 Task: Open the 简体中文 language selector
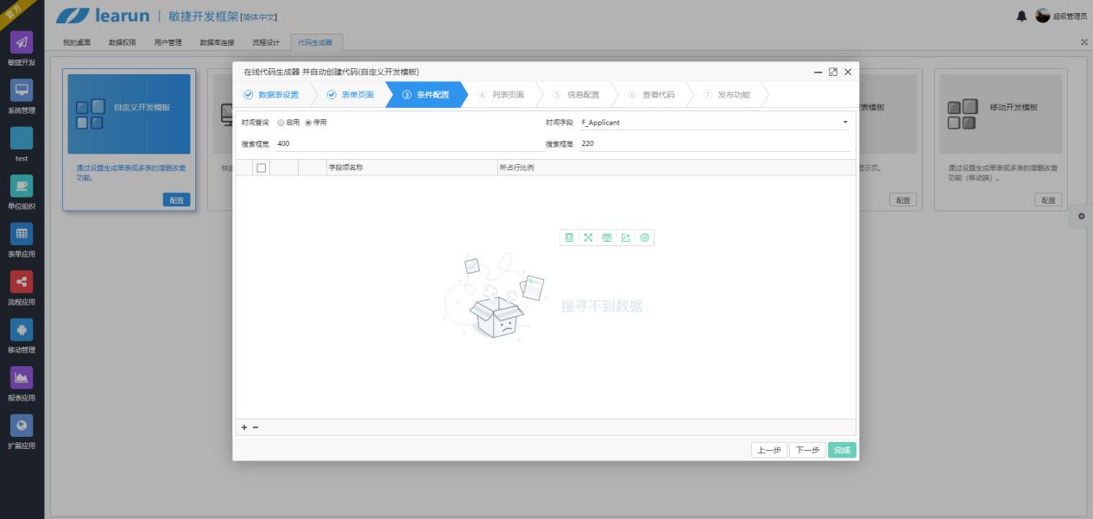point(258,17)
